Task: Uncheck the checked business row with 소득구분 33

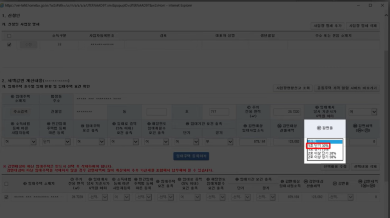Action: (x=9, y=45)
